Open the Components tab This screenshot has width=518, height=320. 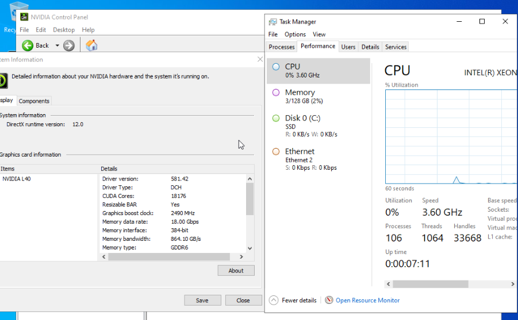pos(34,101)
